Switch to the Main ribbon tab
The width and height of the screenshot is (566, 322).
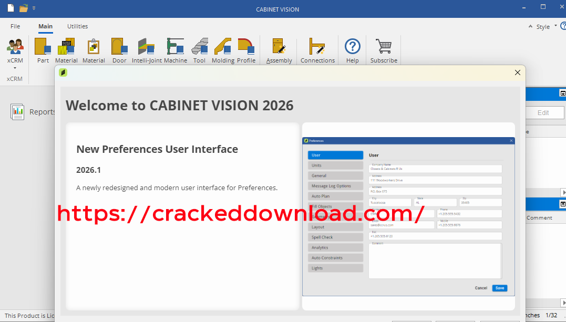coord(46,26)
